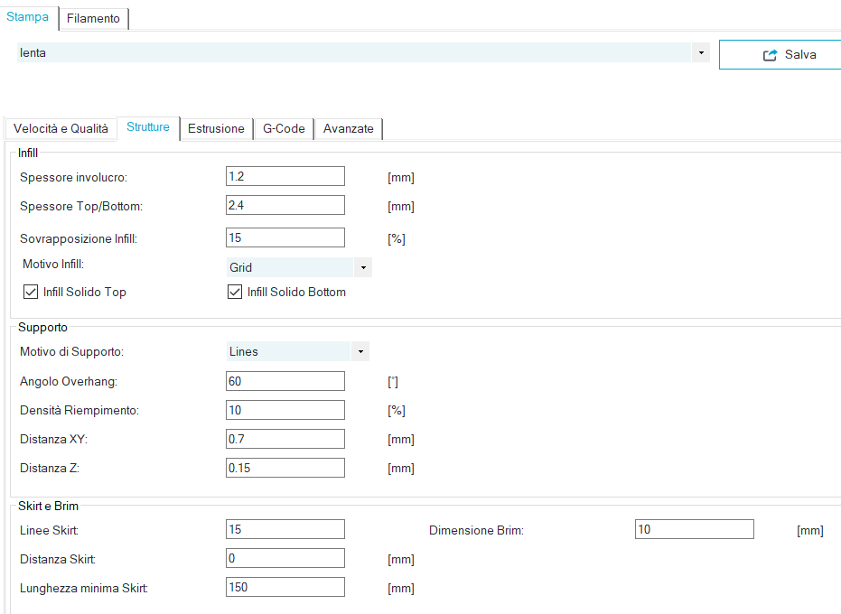Image resolution: width=841 pixels, height=614 pixels.
Task: Open the Velocità e Qualità tab
Action: [61, 129]
